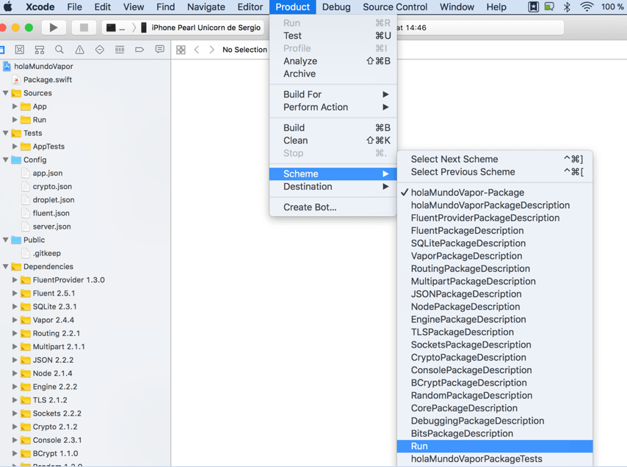Expand the FluentProvider 1.3.0 dependency
This screenshot has width=627, height=467.
click(15, 280)
